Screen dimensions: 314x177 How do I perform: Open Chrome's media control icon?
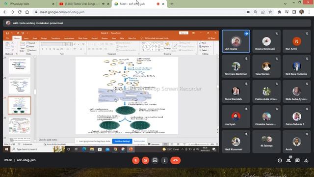[287, 12]
